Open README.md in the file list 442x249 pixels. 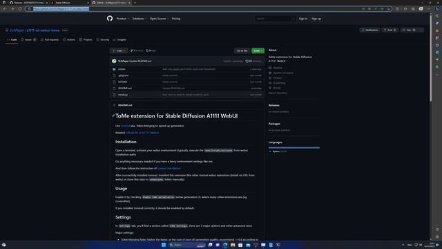(x=125, y=89)
